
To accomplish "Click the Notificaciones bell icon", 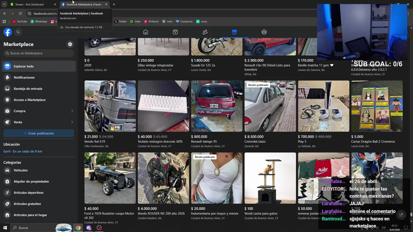I will 7,77.
